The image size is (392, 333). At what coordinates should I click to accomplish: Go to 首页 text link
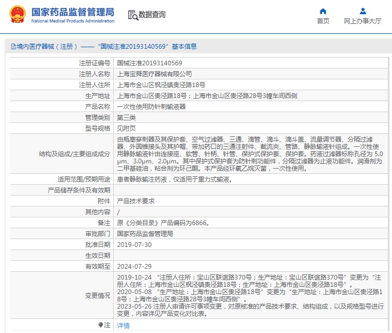tap(323, 21)
